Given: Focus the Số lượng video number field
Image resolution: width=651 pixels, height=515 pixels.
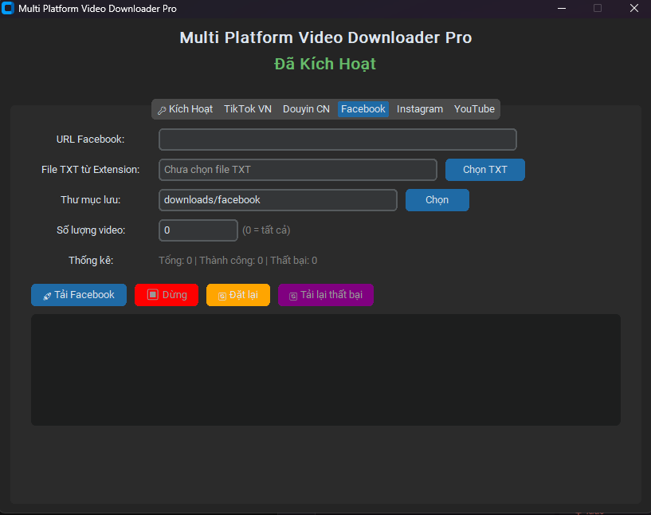Looking at the screenshot, I should tap(198, 230).
